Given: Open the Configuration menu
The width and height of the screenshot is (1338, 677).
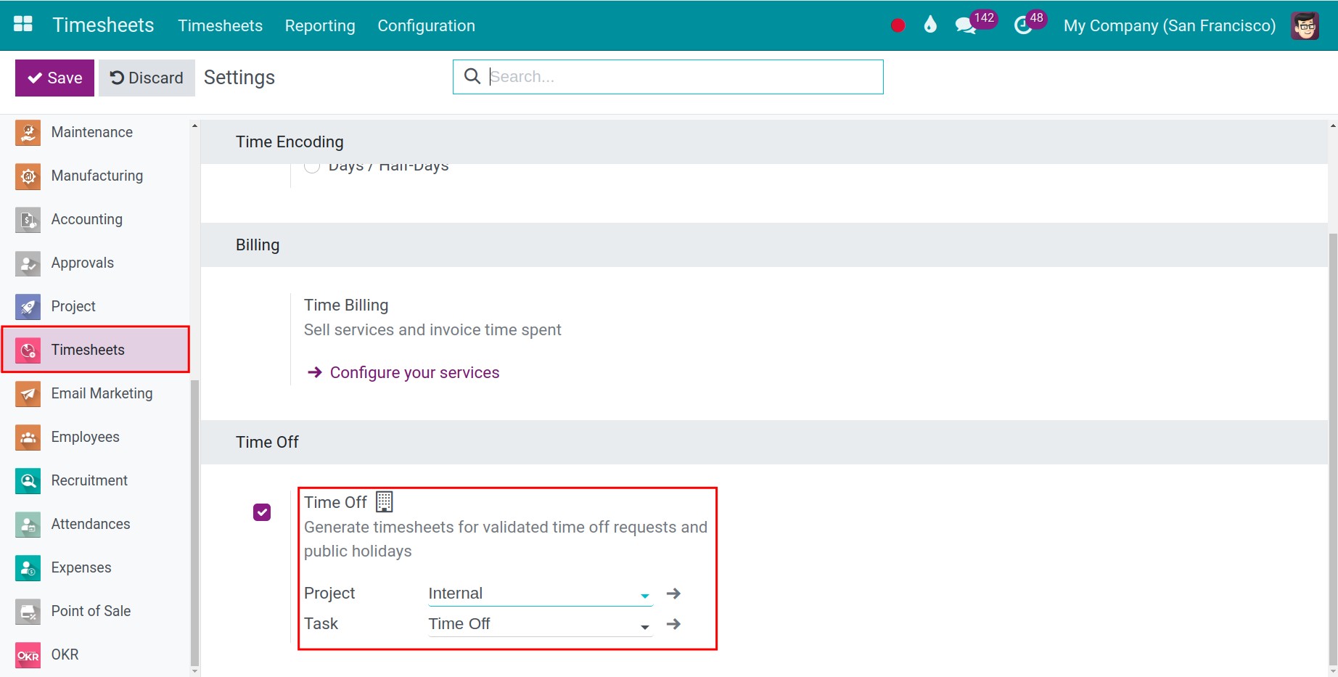Looking at the screenshot, I should click(426, 25).
